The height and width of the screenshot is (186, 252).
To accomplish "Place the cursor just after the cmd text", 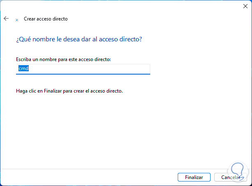I will (29, 69).
